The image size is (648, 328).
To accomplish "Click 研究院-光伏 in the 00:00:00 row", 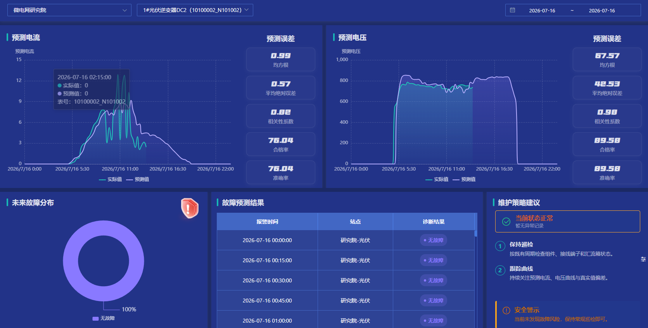I will pos(355,240).
